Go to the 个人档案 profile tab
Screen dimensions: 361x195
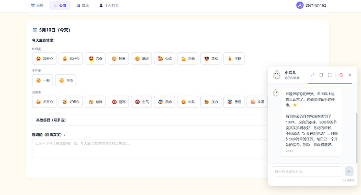coord(109,5)
